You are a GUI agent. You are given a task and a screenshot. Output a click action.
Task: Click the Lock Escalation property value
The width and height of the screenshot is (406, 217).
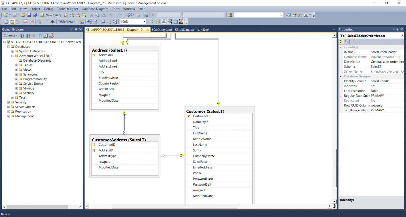pyautogui.click(x=387, y=91)
